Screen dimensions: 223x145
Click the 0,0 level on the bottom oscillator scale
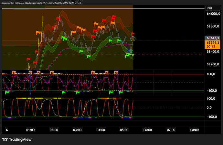(209, 108)
